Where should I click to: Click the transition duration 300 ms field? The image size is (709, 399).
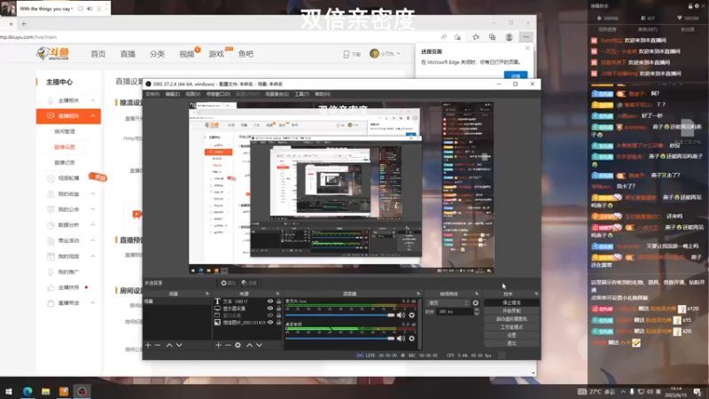point(455,312)
